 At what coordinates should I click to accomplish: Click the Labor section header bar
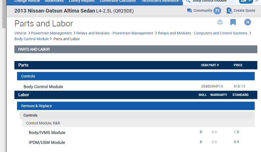pyautogui.click(x=136, y=95)
